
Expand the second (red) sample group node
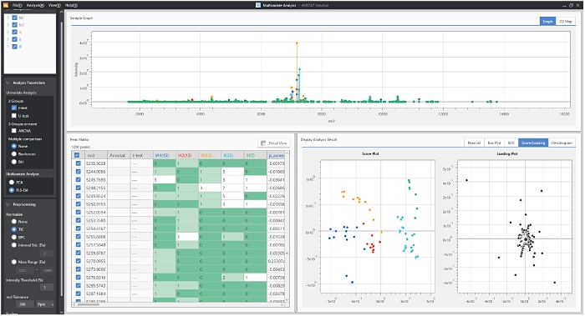coord(8,25)
